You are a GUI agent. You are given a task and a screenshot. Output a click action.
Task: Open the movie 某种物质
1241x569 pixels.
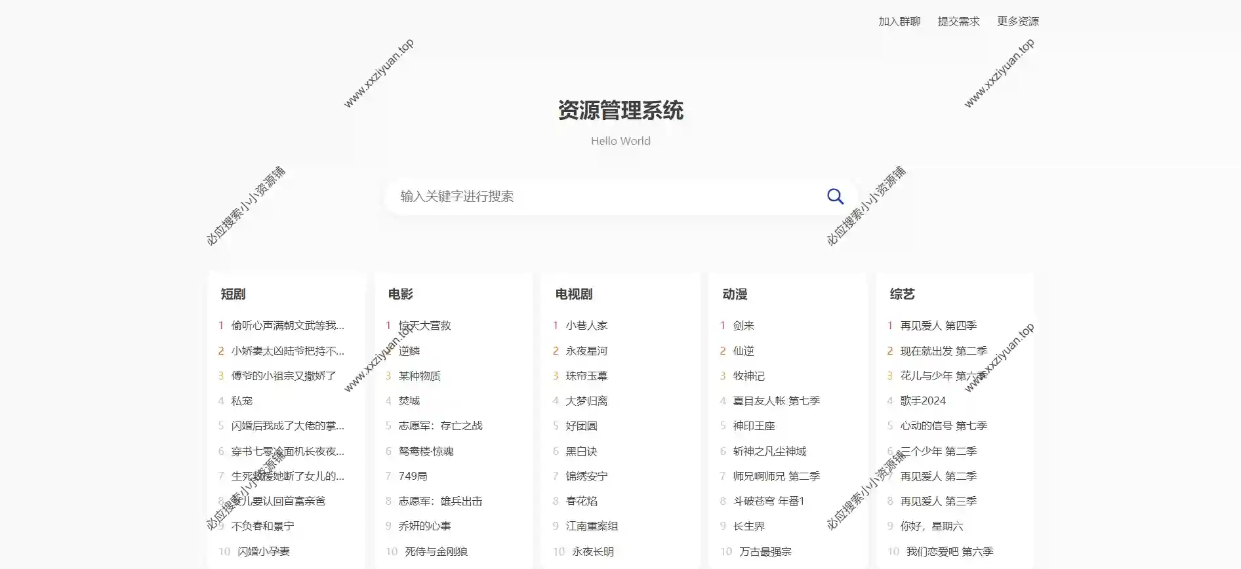pyautogui.click(x=419, y=376)
